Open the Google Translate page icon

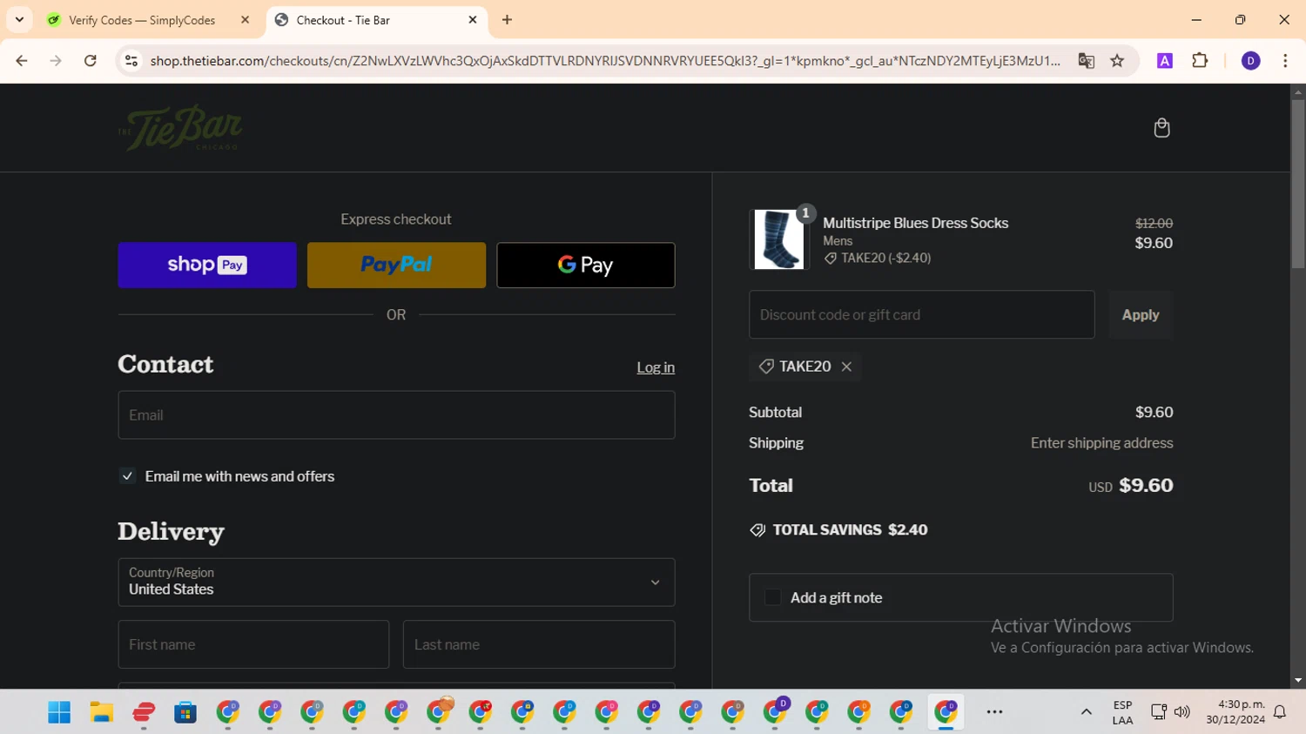1086,61
